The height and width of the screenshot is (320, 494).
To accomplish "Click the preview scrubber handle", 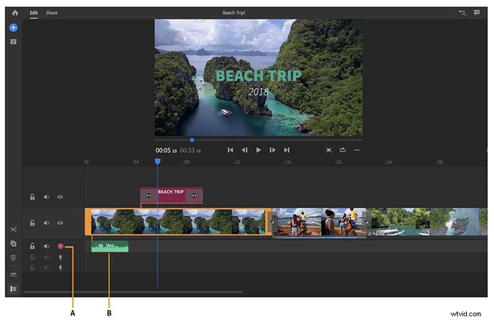I will point(192,140).
